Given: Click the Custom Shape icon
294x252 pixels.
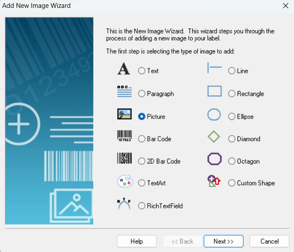Looking at the screenshot, I should click(214, 181).
